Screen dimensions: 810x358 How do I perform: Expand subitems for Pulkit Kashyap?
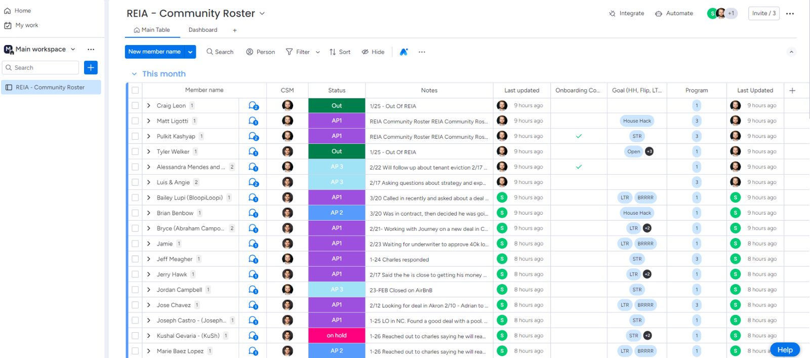(x=149, y=136)
